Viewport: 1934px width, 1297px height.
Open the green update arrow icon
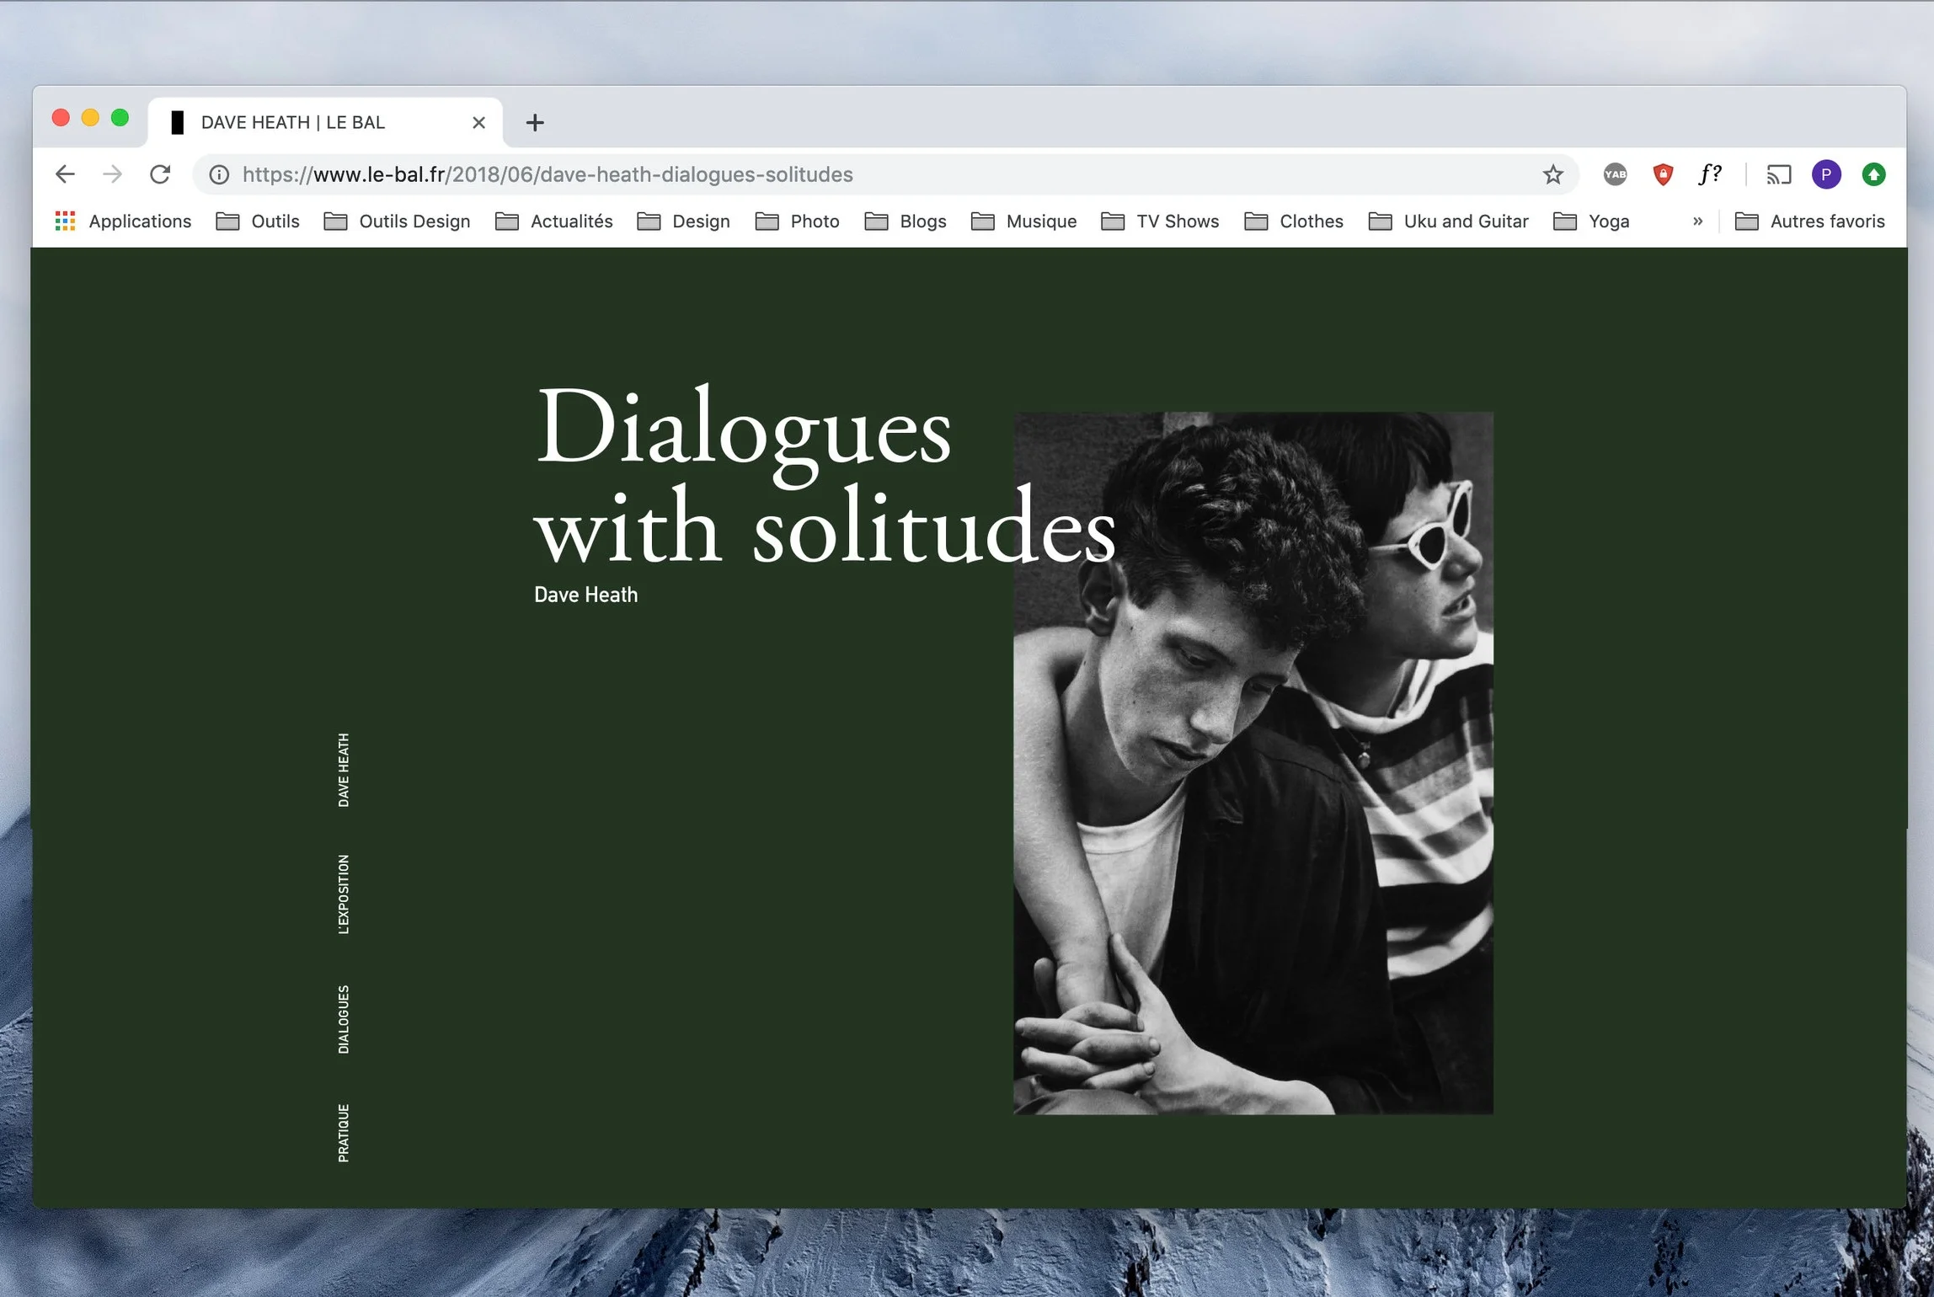1873,174
